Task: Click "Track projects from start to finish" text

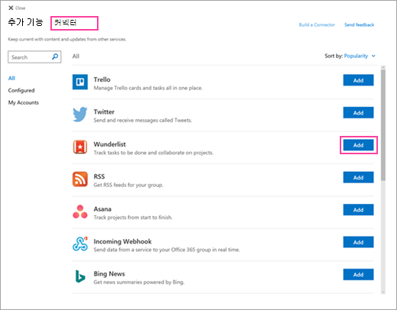Action: (133, 218)
